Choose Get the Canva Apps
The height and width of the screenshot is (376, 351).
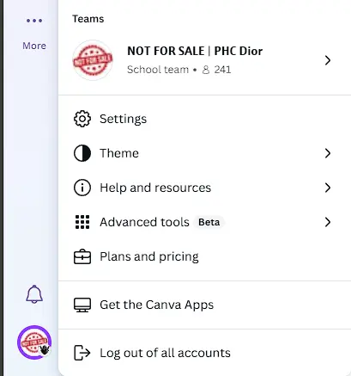205,305
